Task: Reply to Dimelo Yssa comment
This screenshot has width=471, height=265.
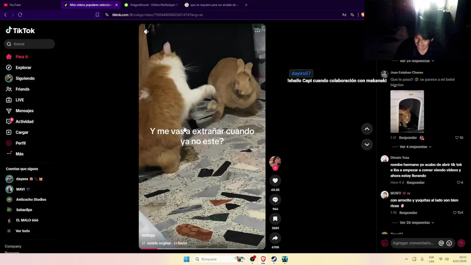Action: click(416, 183)
